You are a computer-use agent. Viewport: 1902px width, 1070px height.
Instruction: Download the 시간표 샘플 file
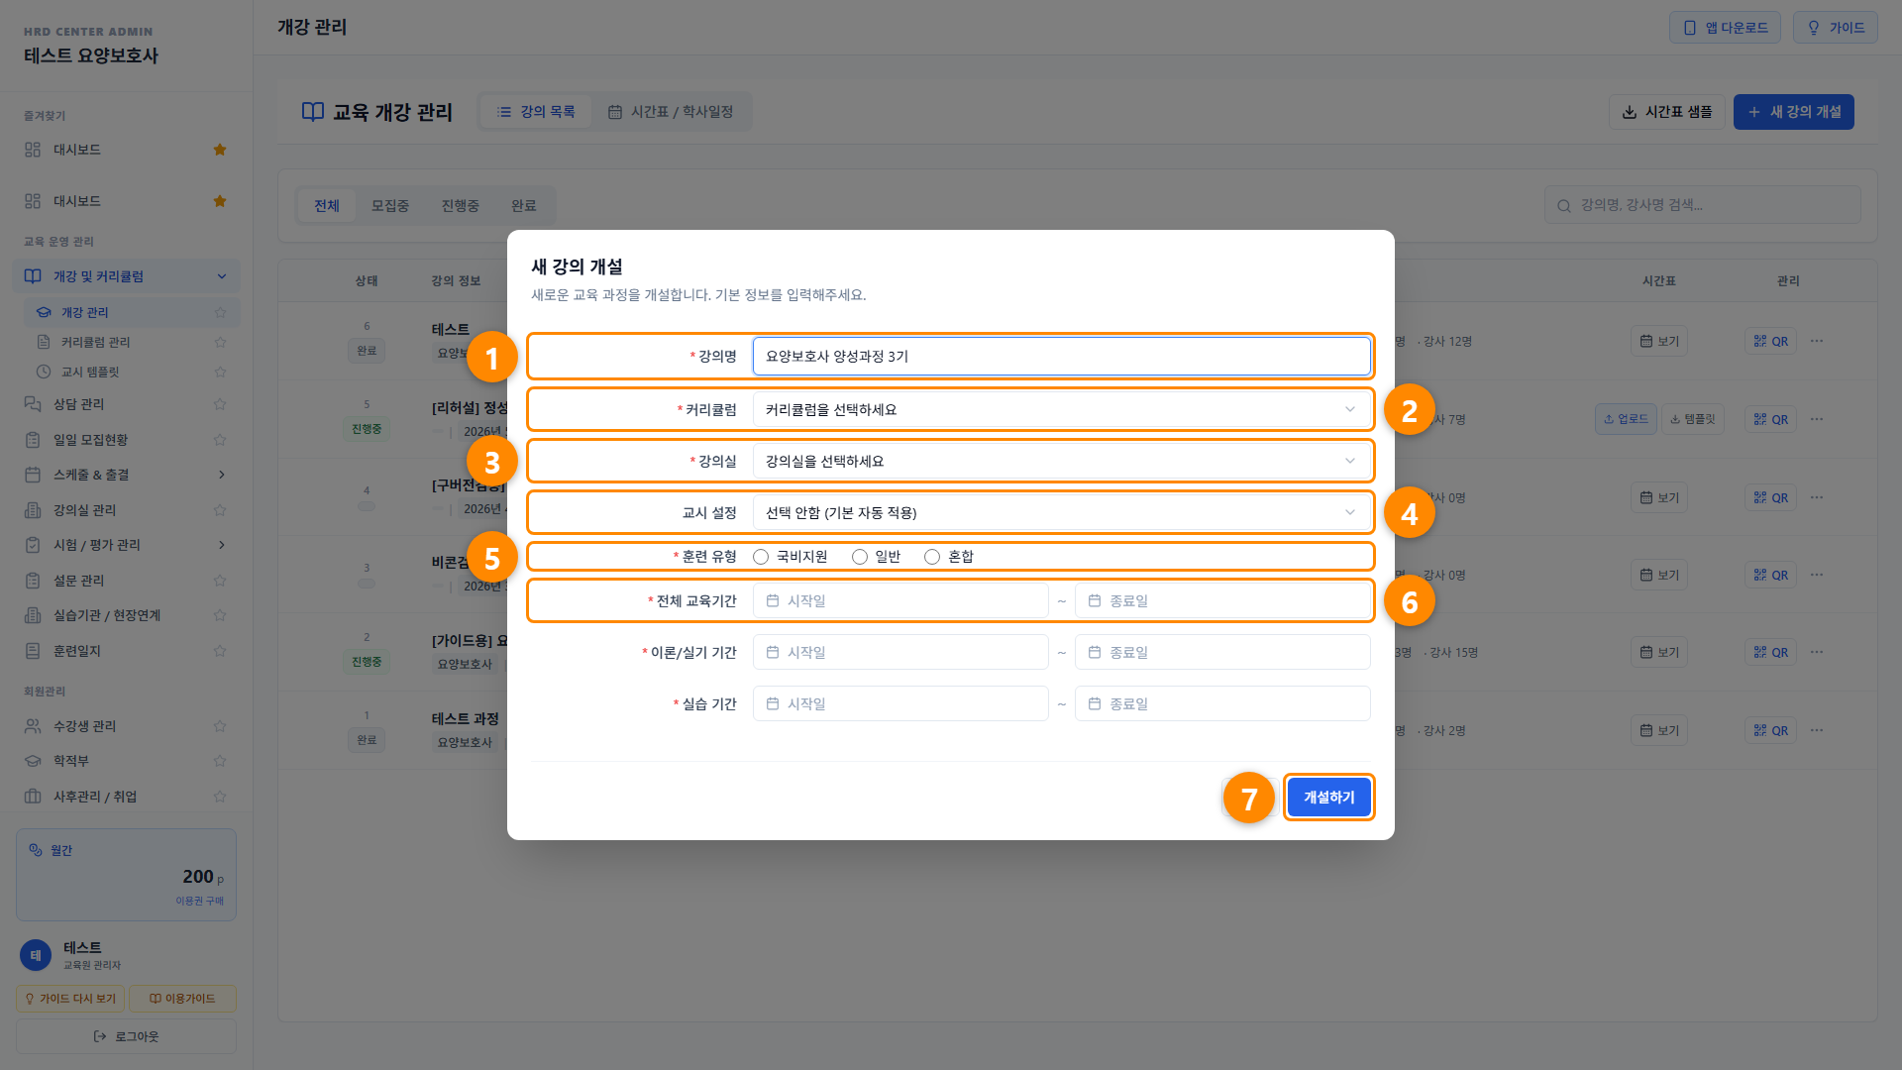1666,112
